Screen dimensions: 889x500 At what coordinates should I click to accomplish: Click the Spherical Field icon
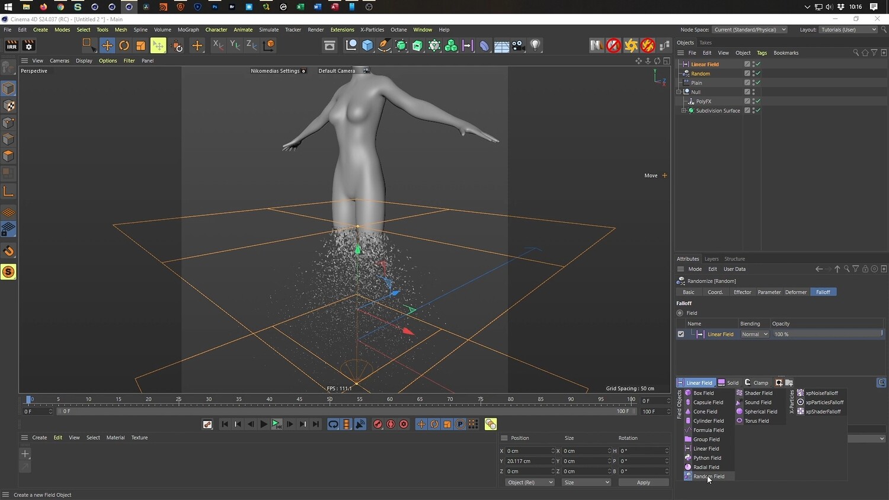[740, 412]
